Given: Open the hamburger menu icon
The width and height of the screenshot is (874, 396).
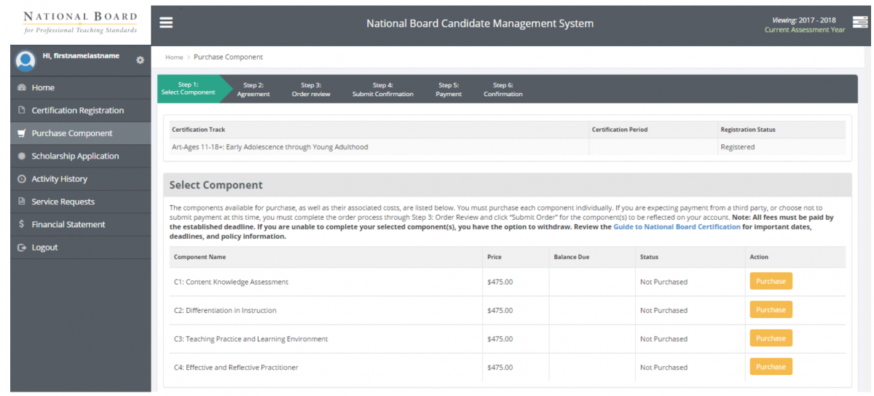Looking at the screenshot, I should [166, 23].
